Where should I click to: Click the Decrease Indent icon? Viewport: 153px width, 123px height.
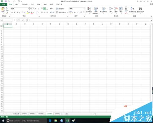51,12
